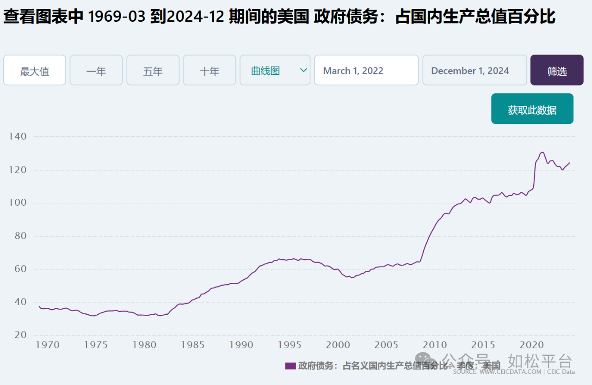This screenshot has height=385, width=592.
Task: Select the 十年 time range
Action: (x=209, y=70)
